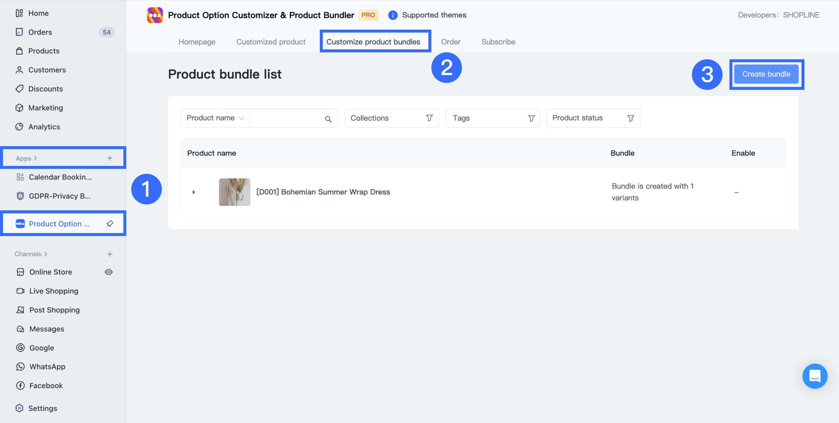Click the Products bag icon

pos(19,51)
